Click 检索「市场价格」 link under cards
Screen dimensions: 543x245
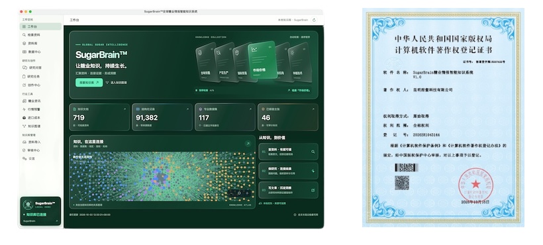(299, 90)
